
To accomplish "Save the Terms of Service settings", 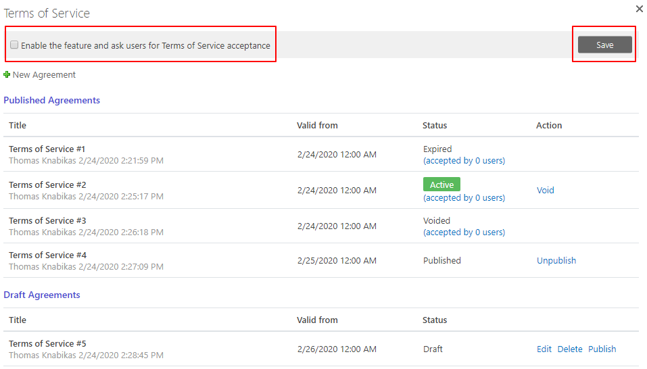I will pos(604,45).
